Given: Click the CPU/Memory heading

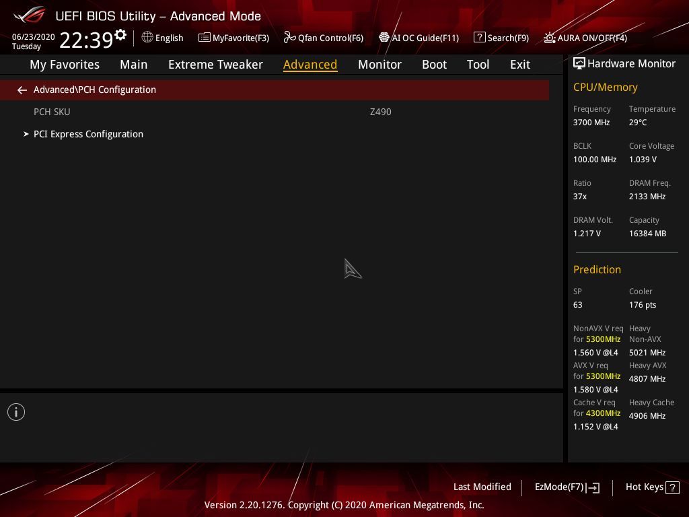Looking at the screenshot, I should point(605,88).
